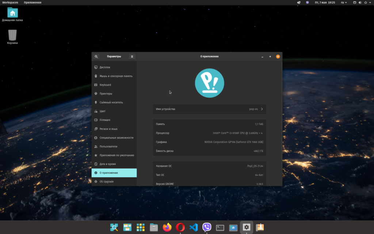374x234 pixels.
Task: Go to the OS Upgrade settings section
Action: click(x=106, y=182)
